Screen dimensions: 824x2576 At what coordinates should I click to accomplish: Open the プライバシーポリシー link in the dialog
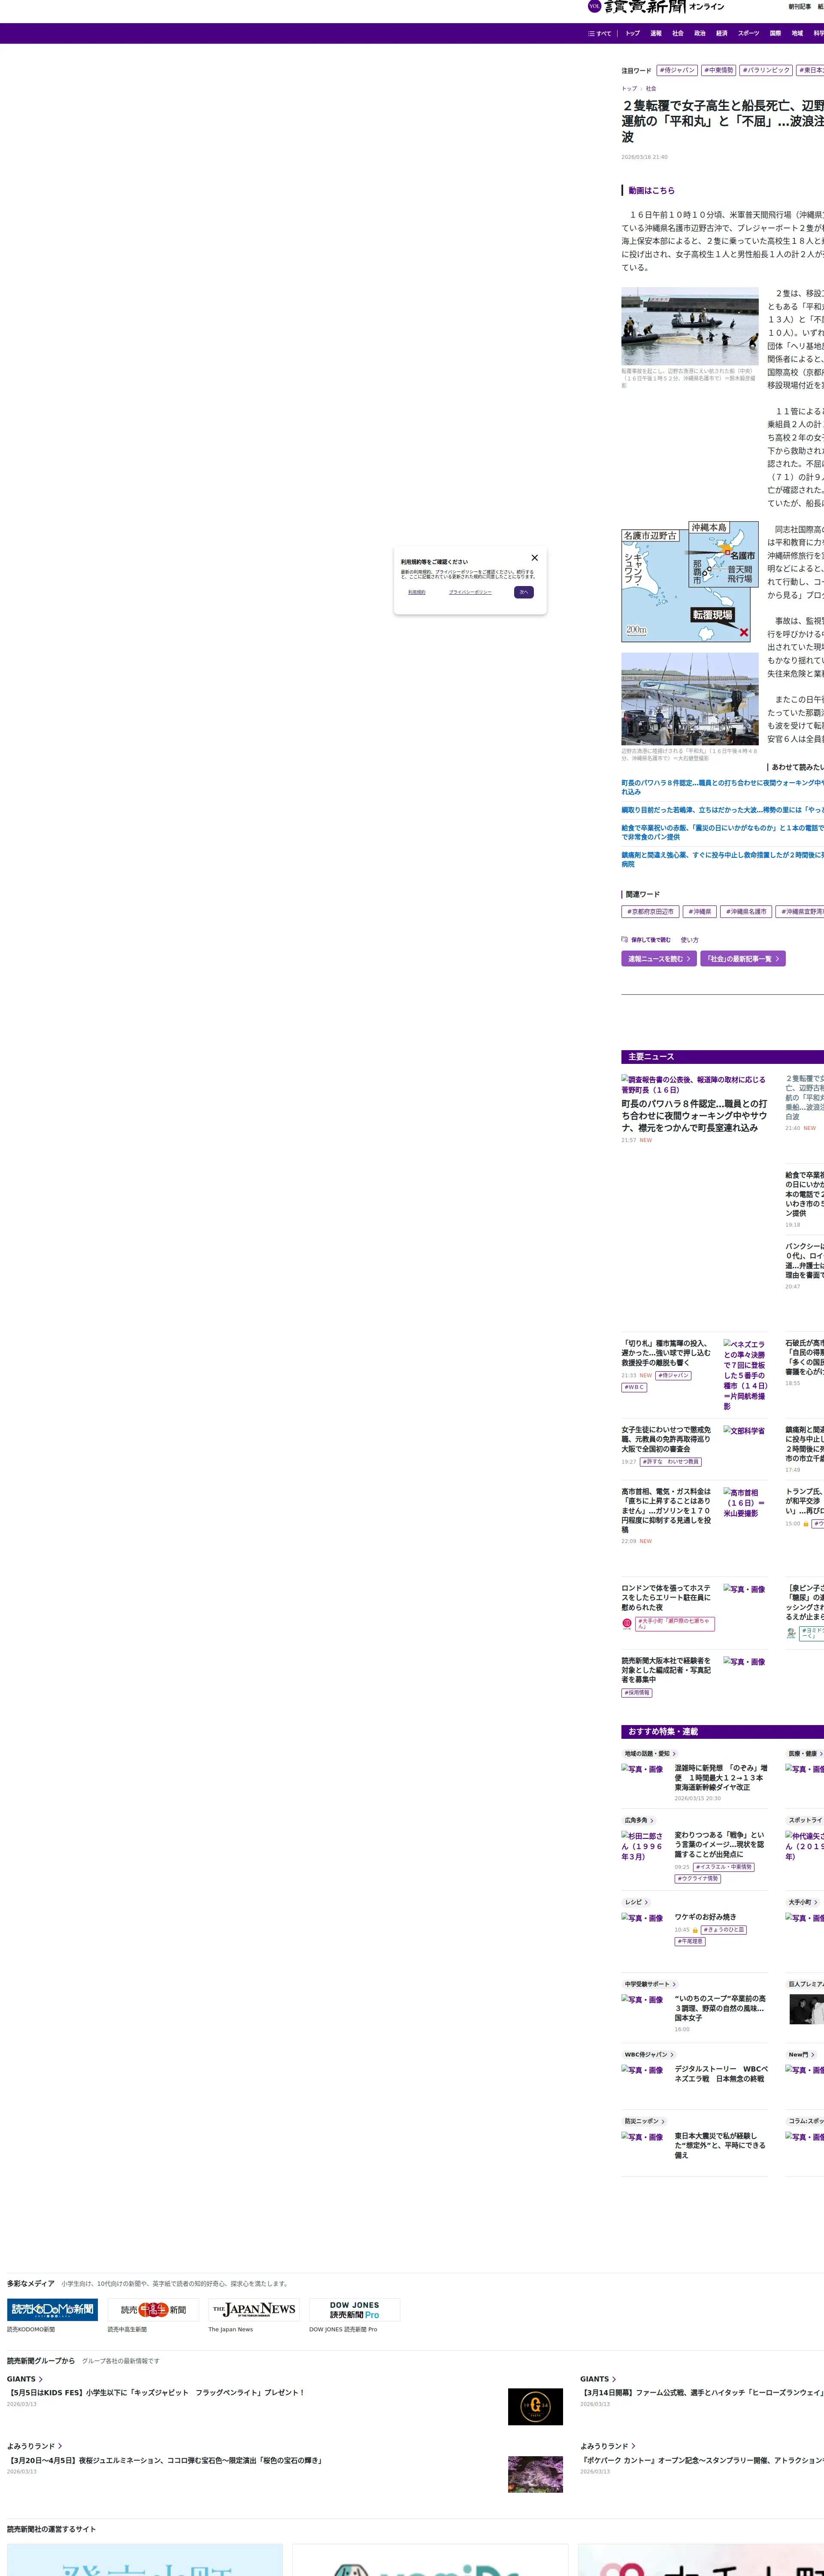coord(470,592)
